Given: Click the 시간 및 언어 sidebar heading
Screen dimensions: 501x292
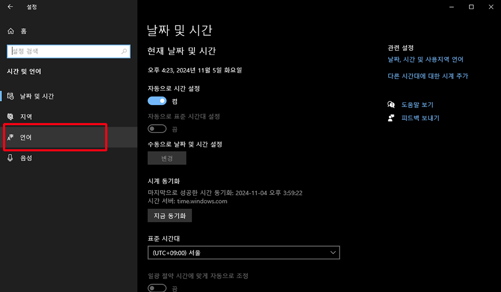Looking at the screenshot, I should tap(24, 71).
